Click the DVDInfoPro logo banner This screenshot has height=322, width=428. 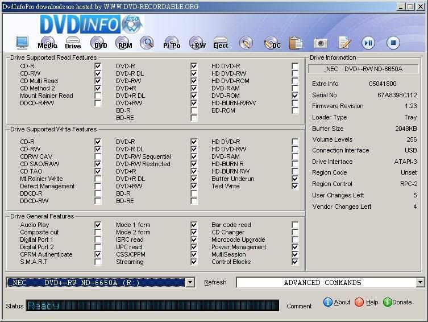[x=92, y=24]
